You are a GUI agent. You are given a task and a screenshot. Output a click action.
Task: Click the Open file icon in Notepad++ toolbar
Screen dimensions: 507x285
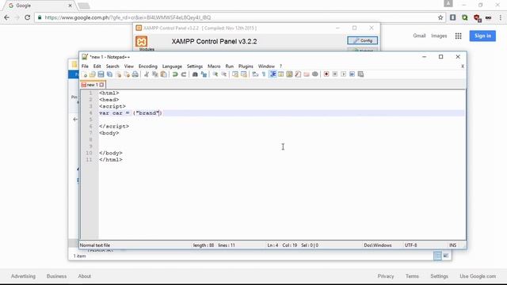coord(93,74)
